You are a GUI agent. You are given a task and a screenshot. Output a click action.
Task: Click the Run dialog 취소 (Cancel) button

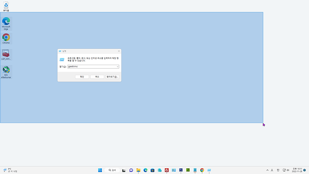(97, 77)
